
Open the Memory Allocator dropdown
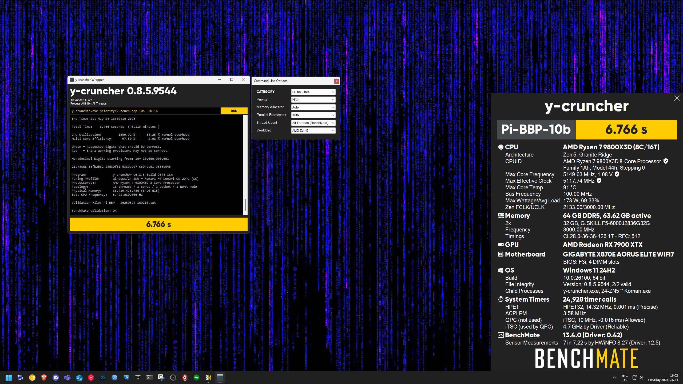[x=313, y=107]
